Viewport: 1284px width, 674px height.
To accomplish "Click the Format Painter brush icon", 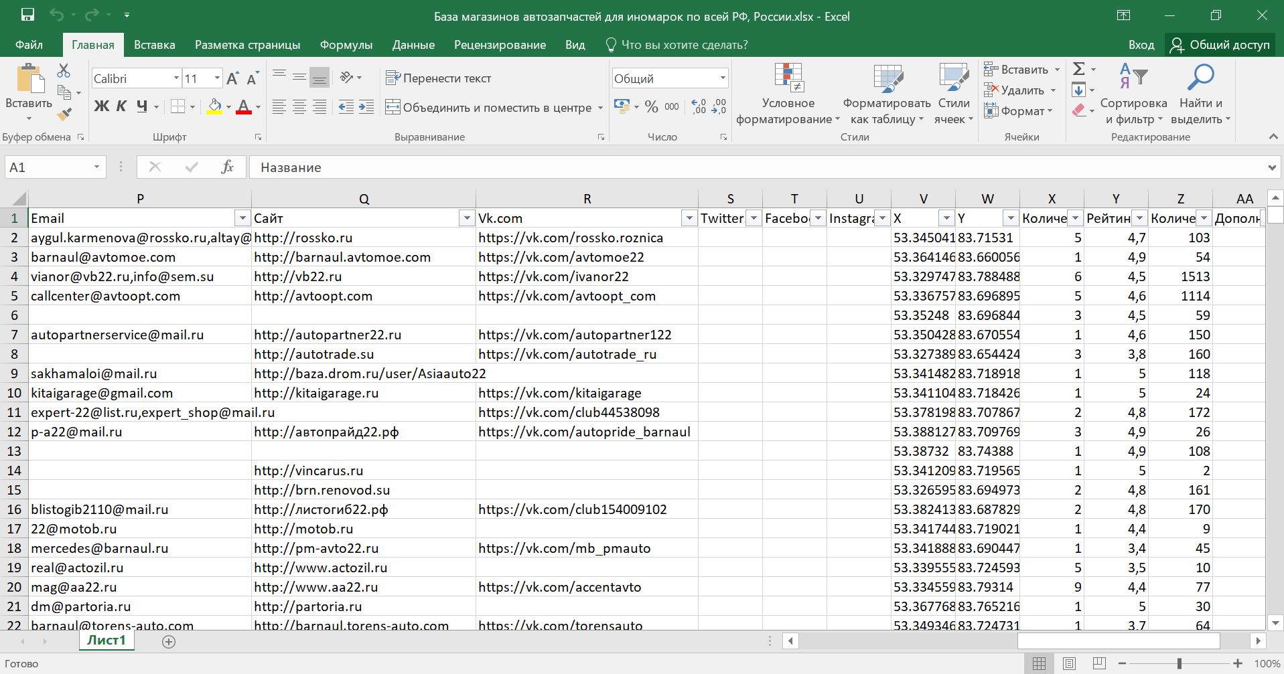I will 64,114.
